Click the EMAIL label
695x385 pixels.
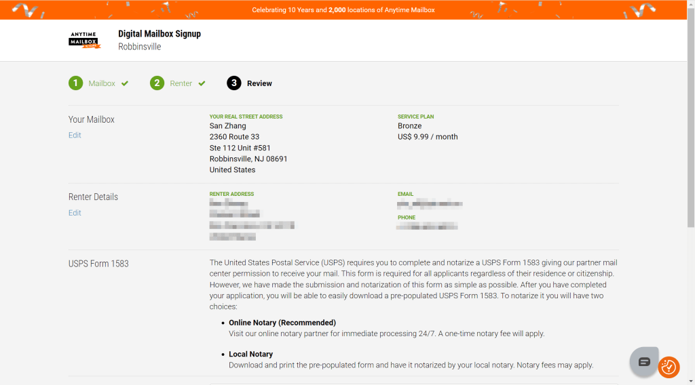pyautogui.click(x=406, y=195)
